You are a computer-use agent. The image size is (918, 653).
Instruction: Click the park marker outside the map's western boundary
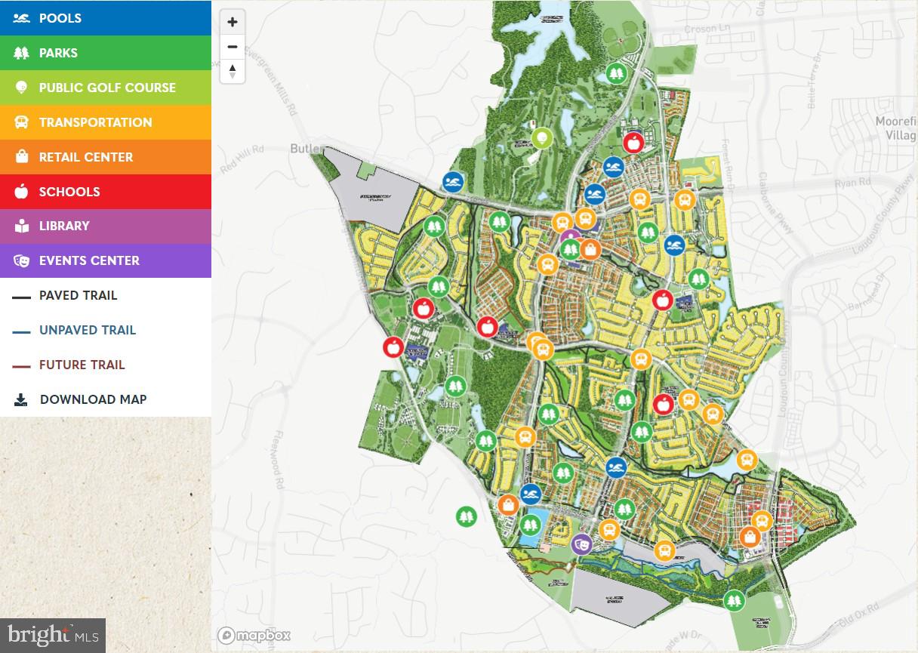tap(467, 516)
